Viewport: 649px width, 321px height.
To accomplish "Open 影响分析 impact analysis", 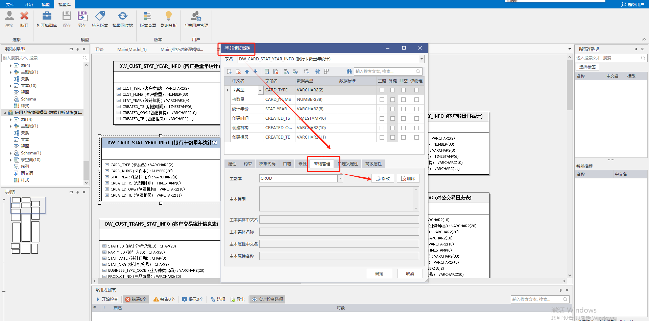I will tap(169, 19).
